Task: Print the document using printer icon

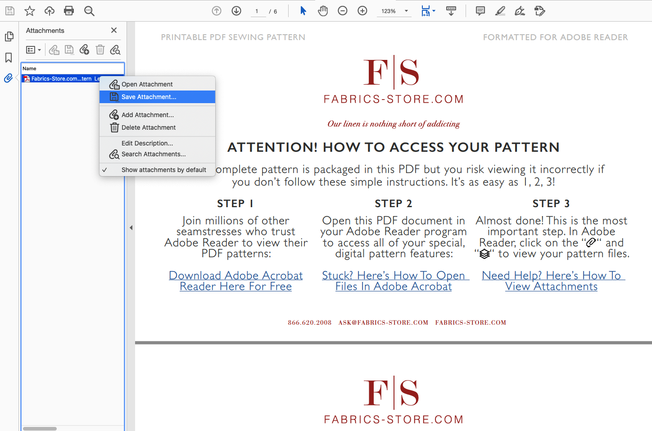Action: (69, 11)
